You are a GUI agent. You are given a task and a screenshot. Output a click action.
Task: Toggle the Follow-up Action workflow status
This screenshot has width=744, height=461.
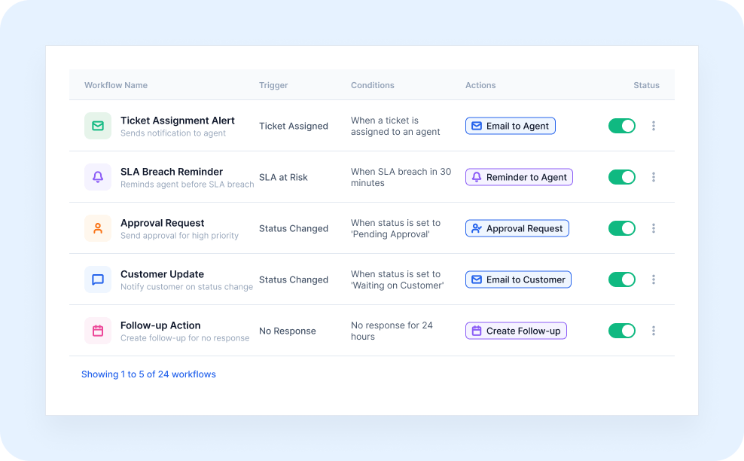[x=621, y=331]
